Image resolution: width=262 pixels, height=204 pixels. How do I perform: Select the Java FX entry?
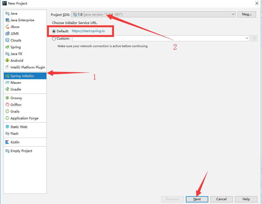(25, 54)
